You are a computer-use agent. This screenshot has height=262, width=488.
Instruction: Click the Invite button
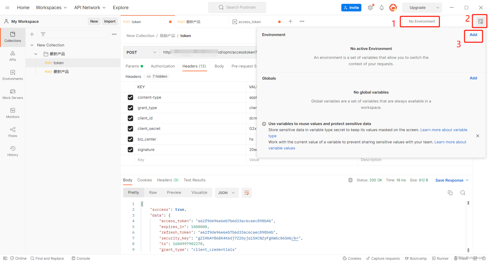pyautogui.click(x=351, y=8)
